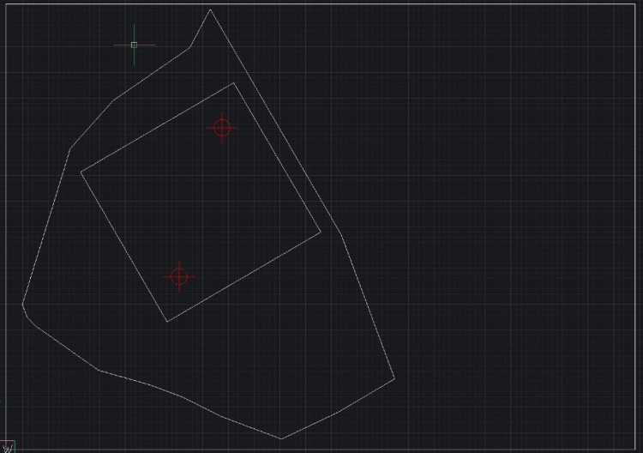Click the top edge of the drawing frame
Image resolution: width=643 pixels, height=453 pixels.
320,3
